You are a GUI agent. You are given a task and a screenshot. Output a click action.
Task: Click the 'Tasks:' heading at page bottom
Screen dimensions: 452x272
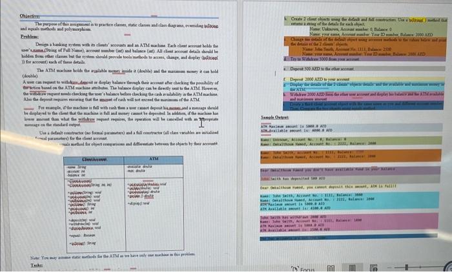pyautogui.click(x=37, y=265)
